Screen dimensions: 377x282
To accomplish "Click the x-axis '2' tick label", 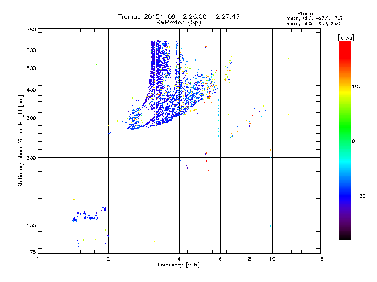I will coord(108,259).
